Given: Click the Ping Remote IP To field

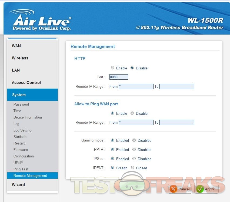Looking at the screenshot, I should pos(177,123).
